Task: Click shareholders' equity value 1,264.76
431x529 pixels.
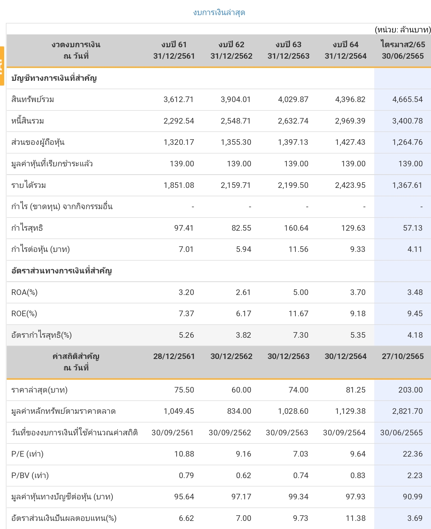Action: 407,142
